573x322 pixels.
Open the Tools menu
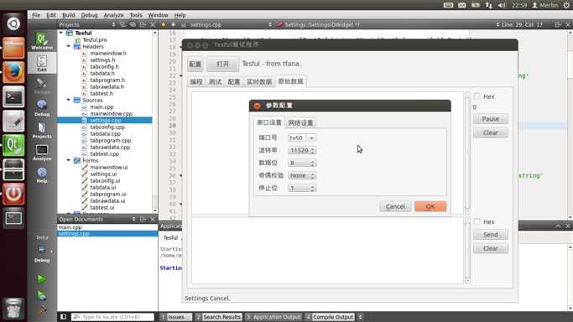click(x=136, y=15)
